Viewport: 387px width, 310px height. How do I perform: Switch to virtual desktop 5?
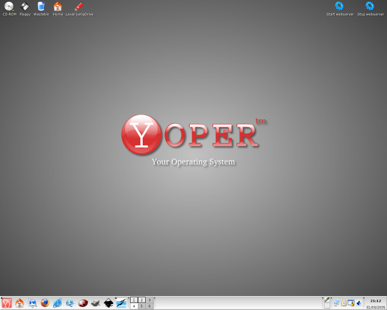pyautogui.click(x=141, y=306)
